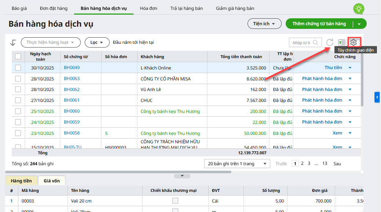Select the Giá vốn tab

click(52, 180)
